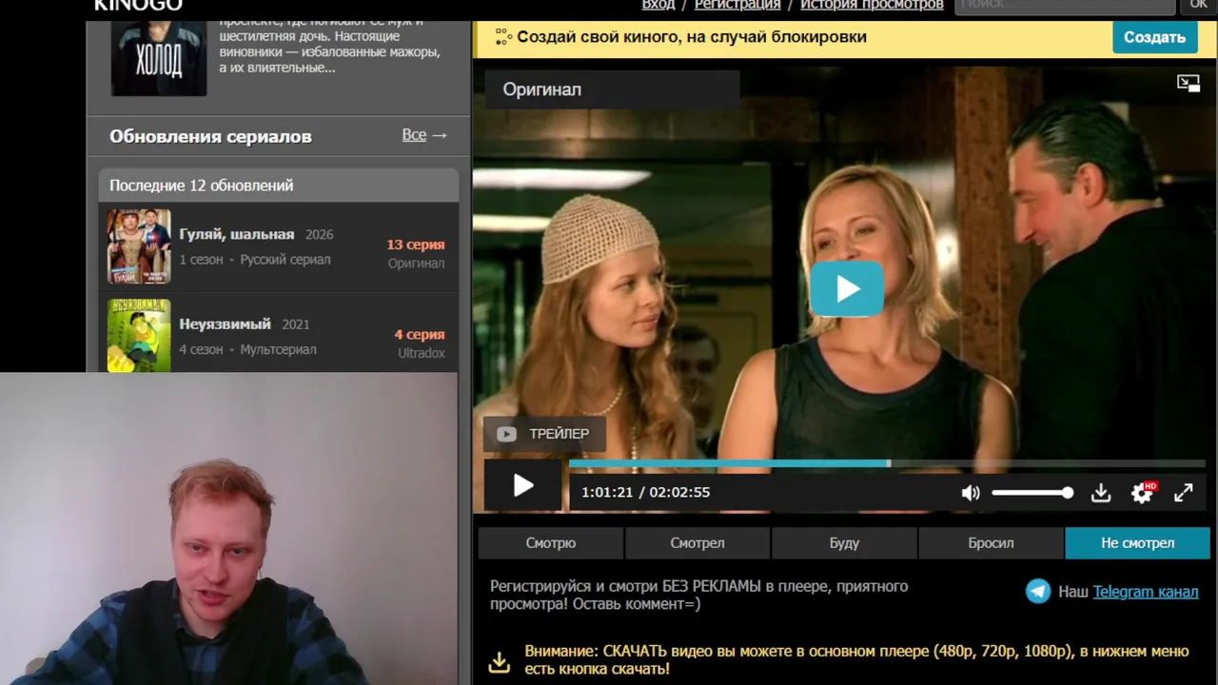Seek on the video progress bar
Image resolution: width=1218 pixels, height=685 pixels.
(x=887, y=464)
